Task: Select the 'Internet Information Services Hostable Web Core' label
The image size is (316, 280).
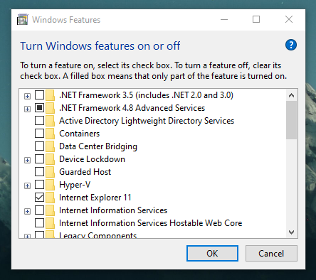Action: [x=151, y=223]
